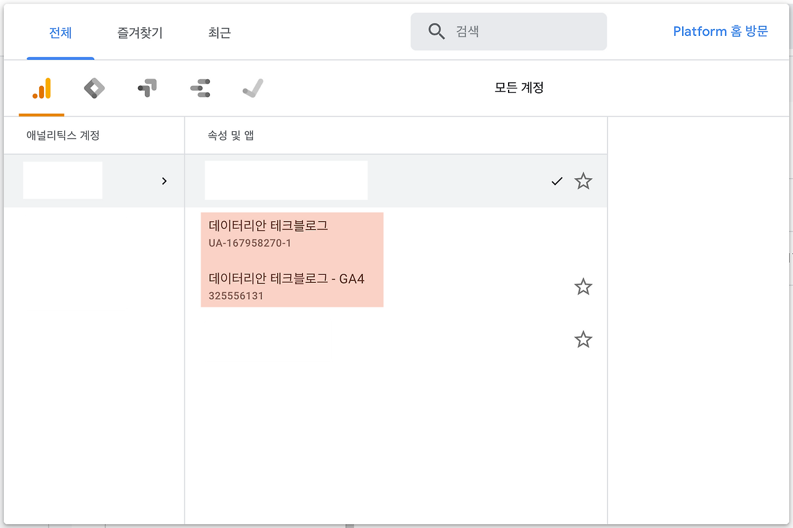Click the 모든 계정 heading
This screenshot has width=793, height=528.
519,88
